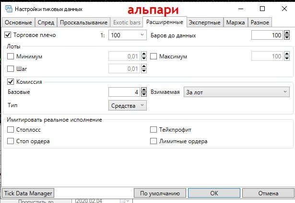
Task: Decrease Максимум lot with down arrow
Action: coord(287,58)
